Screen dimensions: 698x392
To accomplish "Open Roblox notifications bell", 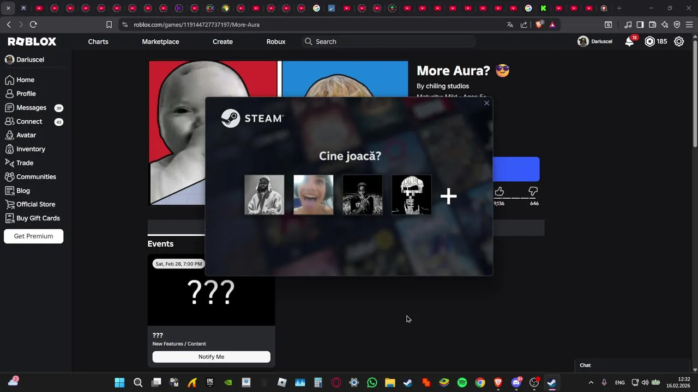I will pyautogui.click(x=629, y=41).
